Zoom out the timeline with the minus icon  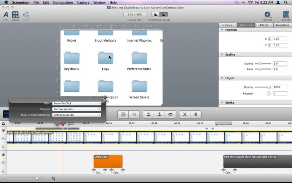tap(4, 178)
